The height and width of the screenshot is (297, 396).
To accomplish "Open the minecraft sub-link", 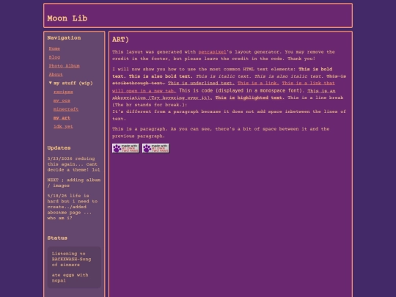I will tap(66, 109).
